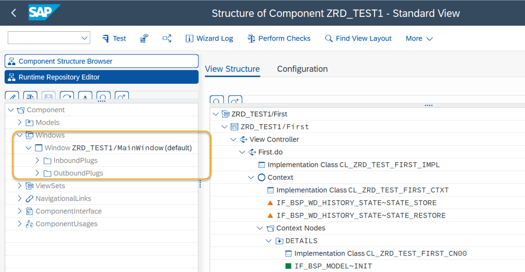Click the Perform Checks button
Screen dimensions: 525x272
(x=278, y=38)
